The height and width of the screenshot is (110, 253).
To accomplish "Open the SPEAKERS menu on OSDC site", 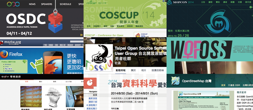I will coord(46,4).
